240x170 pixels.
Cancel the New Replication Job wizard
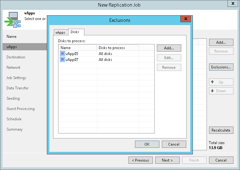(x=221, y=160)
